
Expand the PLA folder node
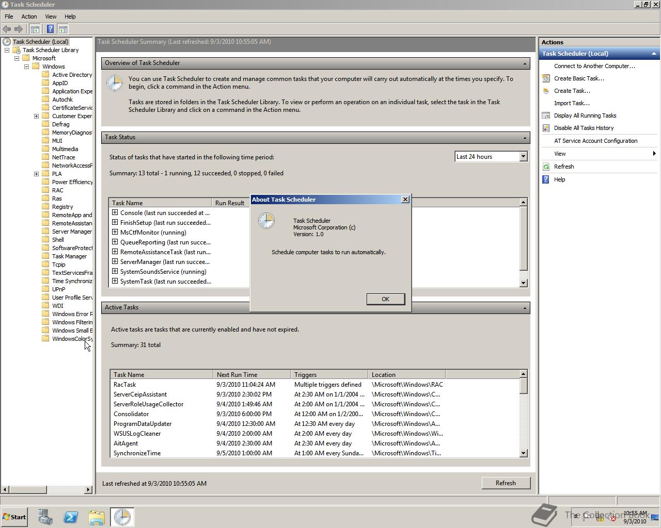pos(36,174)
